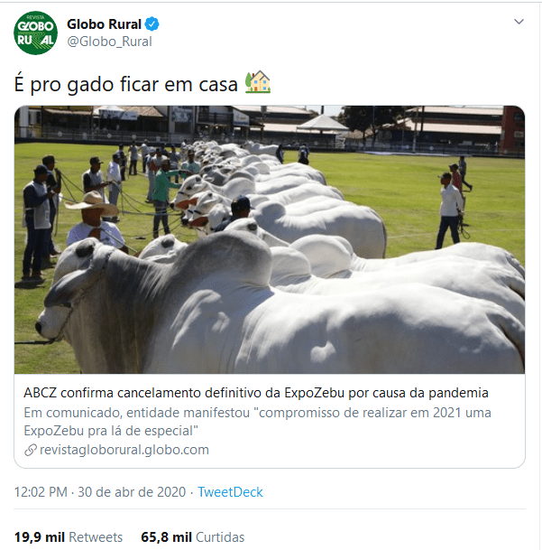The width and height of the screenshot is (542, 550).
Task: Click the 65,8 mil likes count number
Action: 166,537
